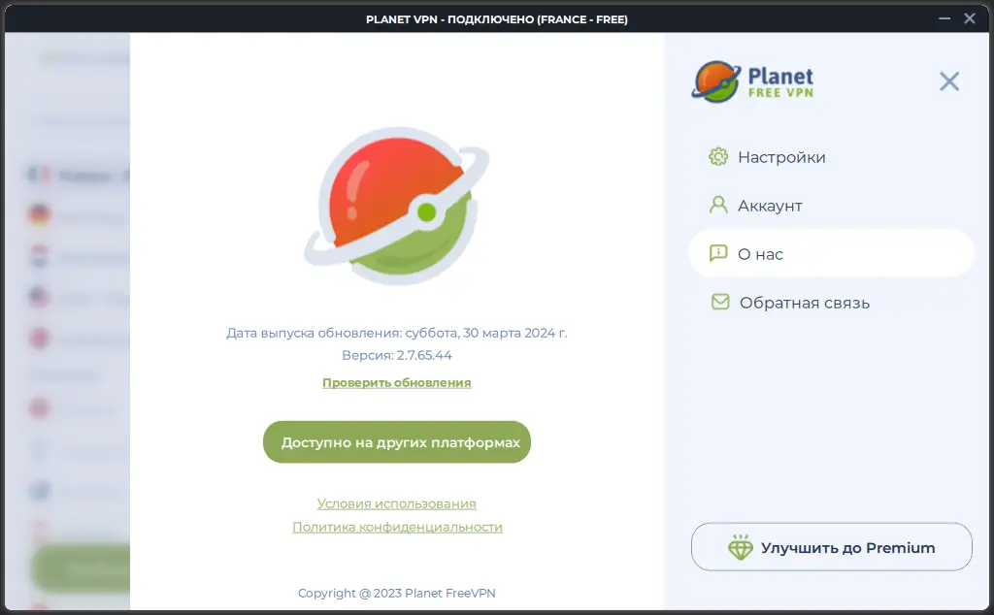Open Условия использования link
994x615 pixels.
click(397, 503)
